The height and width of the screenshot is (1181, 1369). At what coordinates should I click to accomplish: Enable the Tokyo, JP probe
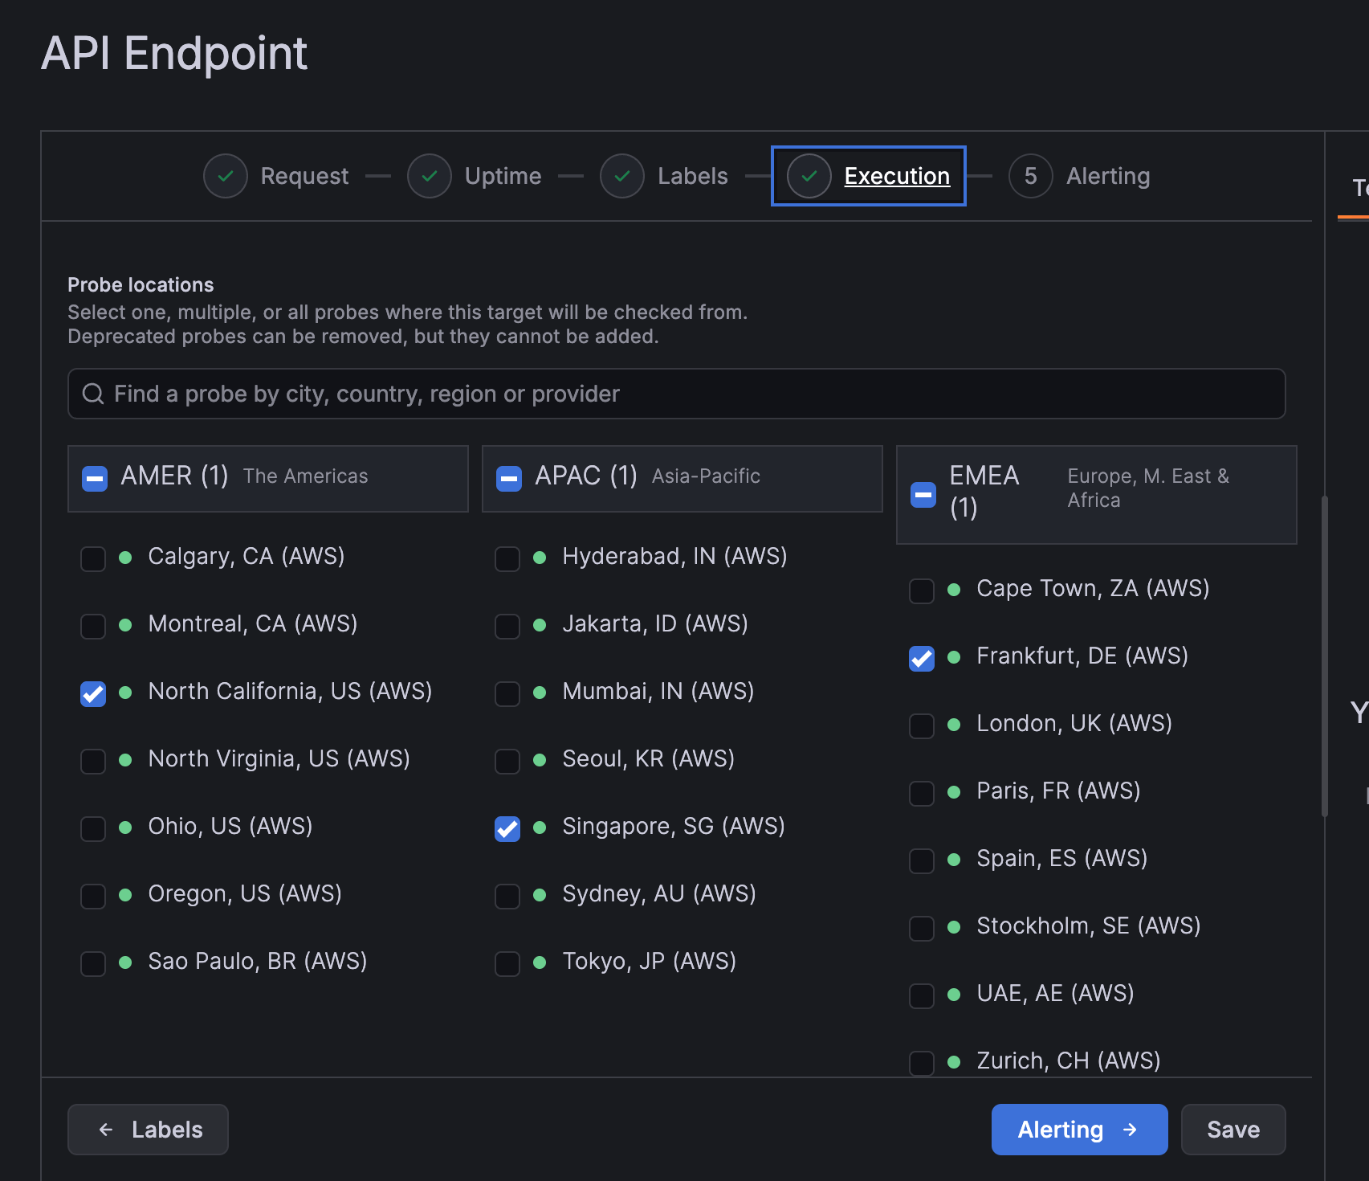(507, 963)
